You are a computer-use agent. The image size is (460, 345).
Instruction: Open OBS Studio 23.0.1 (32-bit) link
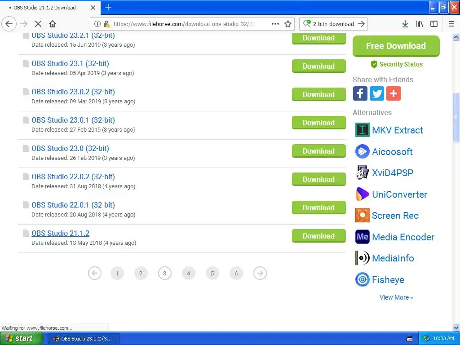(73, 120)
